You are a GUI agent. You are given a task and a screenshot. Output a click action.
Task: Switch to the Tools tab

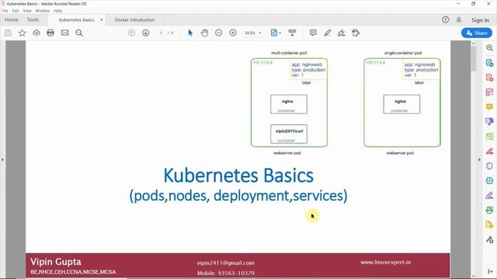(x=33, y=19)
